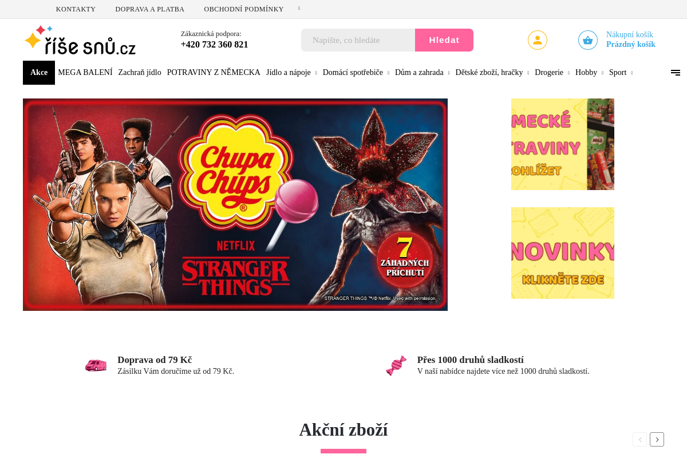
Task: Click the search input field
Action: (x=358, y=40)
